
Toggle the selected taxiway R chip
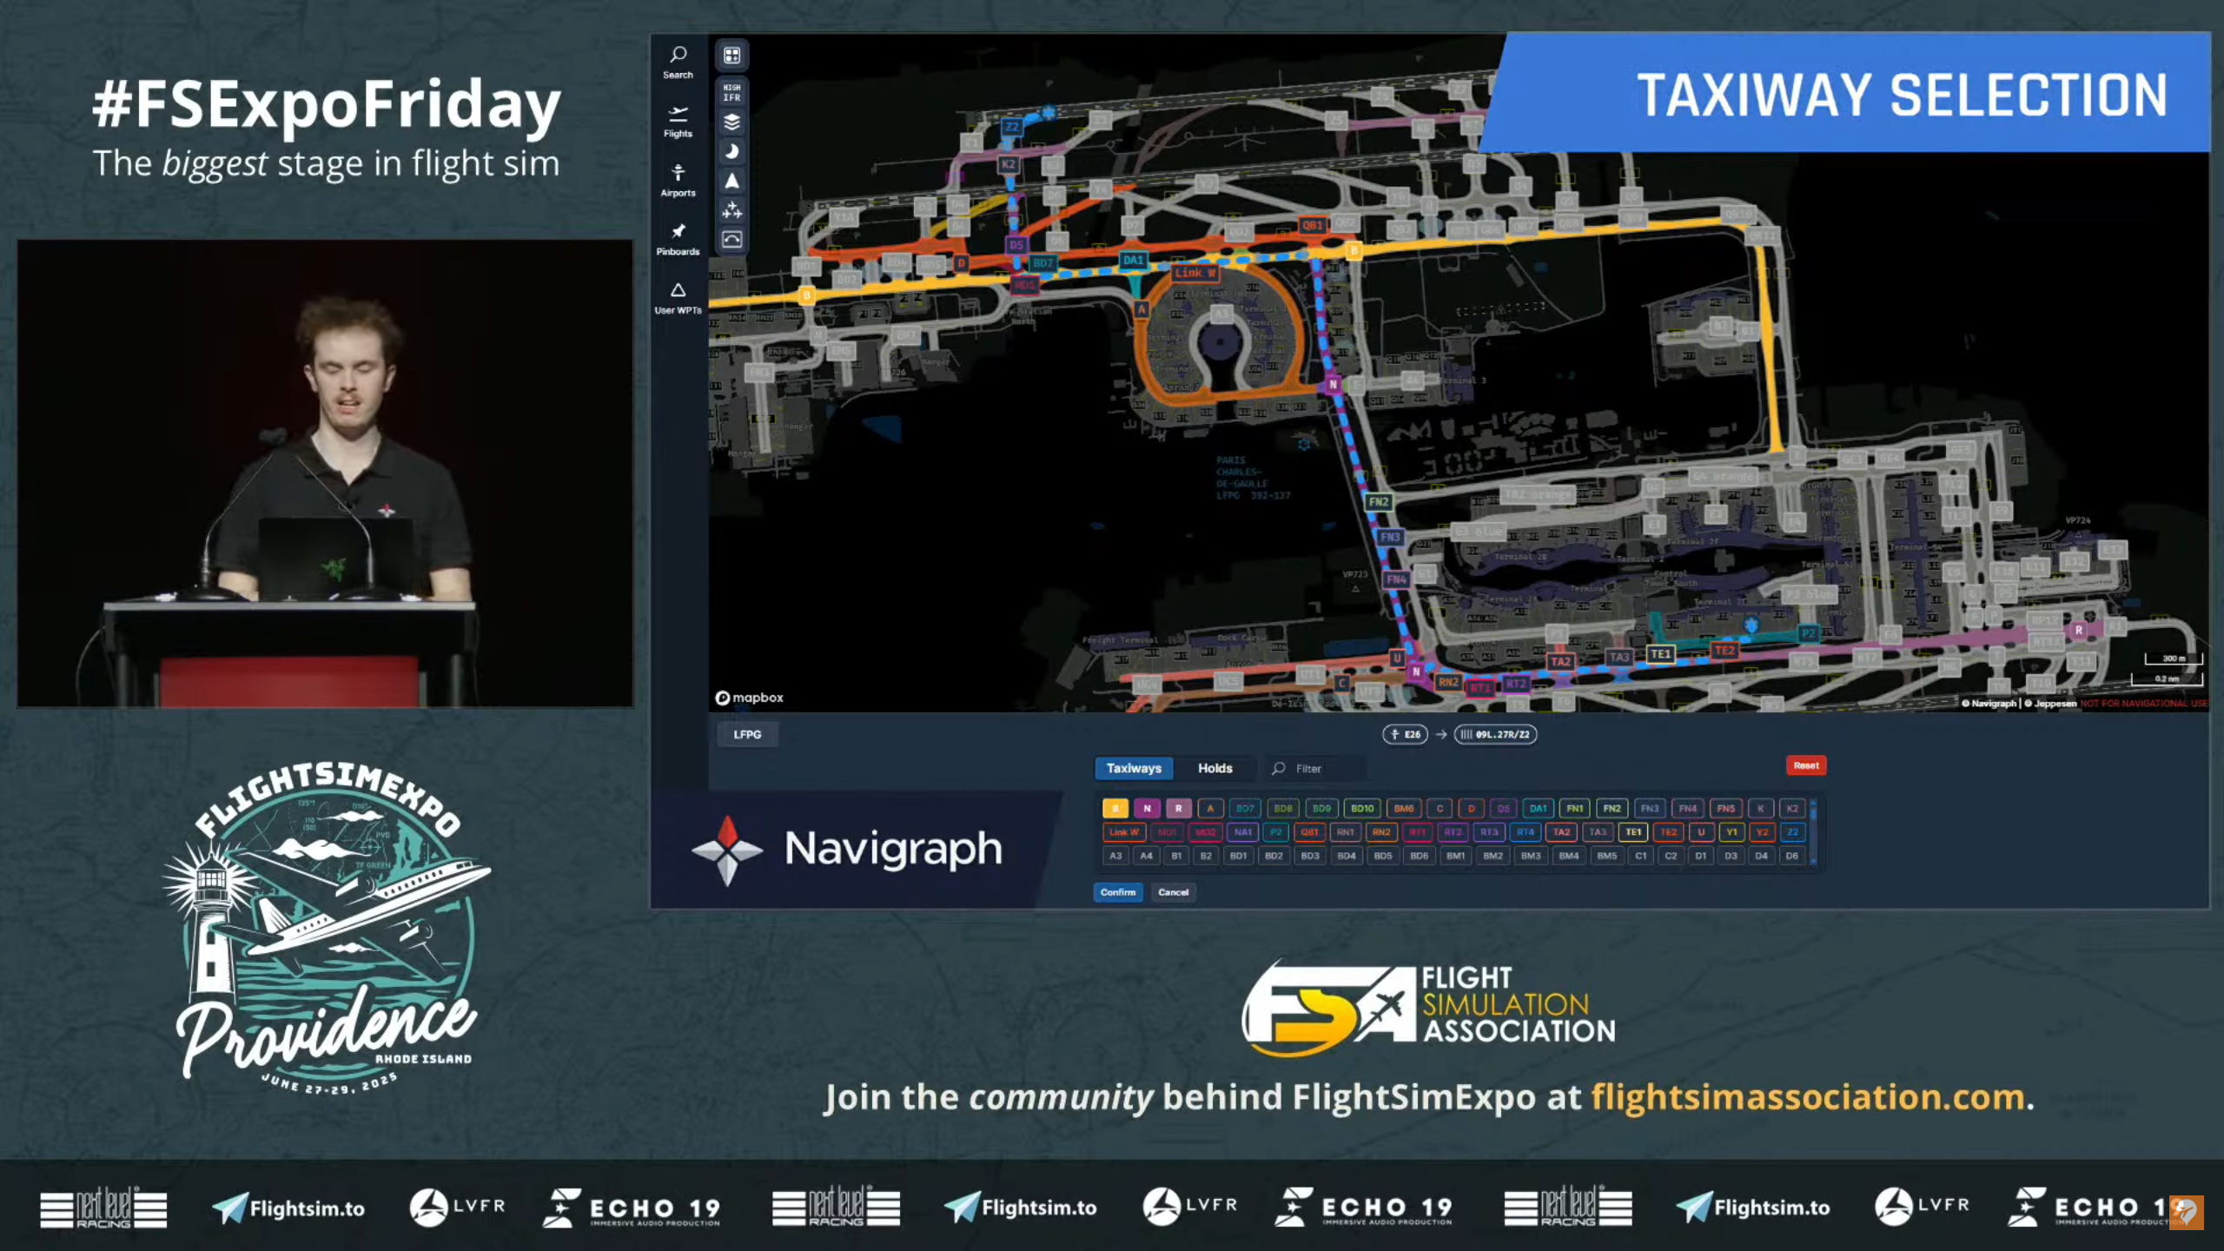coord(1178,808)
